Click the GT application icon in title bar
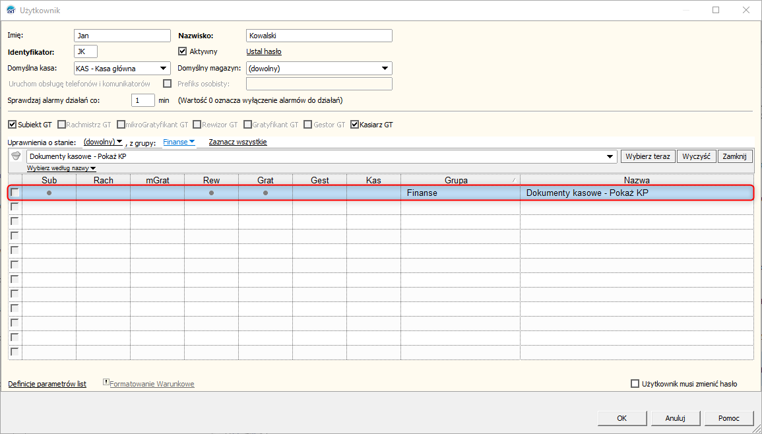This screenshot has width=762, height=434. [10, 10]
